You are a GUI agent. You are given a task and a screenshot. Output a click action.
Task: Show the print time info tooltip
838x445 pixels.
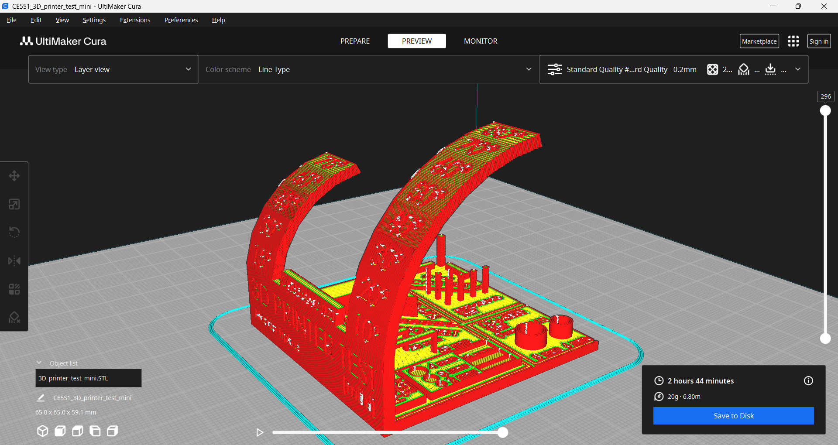[x=808, y=380]
